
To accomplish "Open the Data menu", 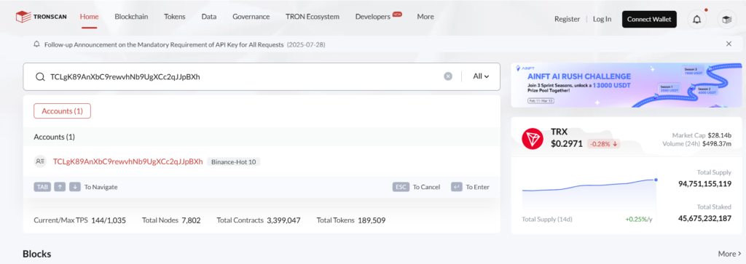I will click(209, 17).
